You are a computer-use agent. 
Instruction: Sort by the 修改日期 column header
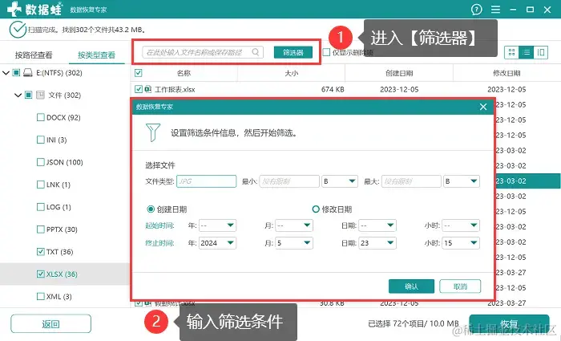click(507, 73)
